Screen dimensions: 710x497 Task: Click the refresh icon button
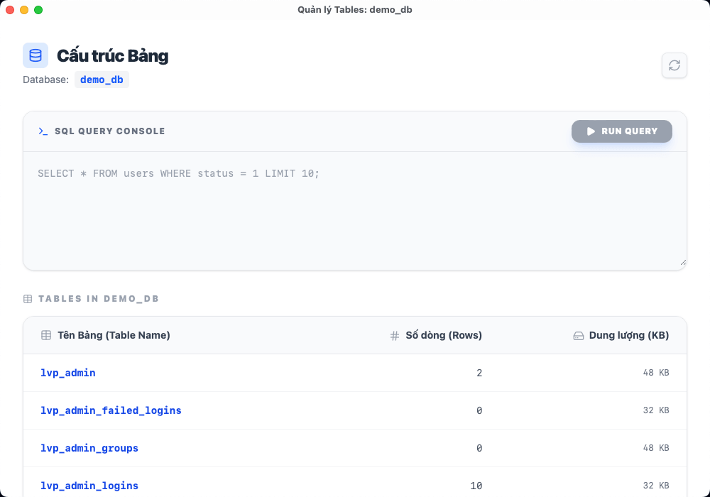674,65
